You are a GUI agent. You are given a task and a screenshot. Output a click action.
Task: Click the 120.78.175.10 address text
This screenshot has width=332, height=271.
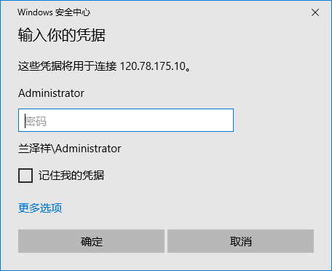click(153, 66)
